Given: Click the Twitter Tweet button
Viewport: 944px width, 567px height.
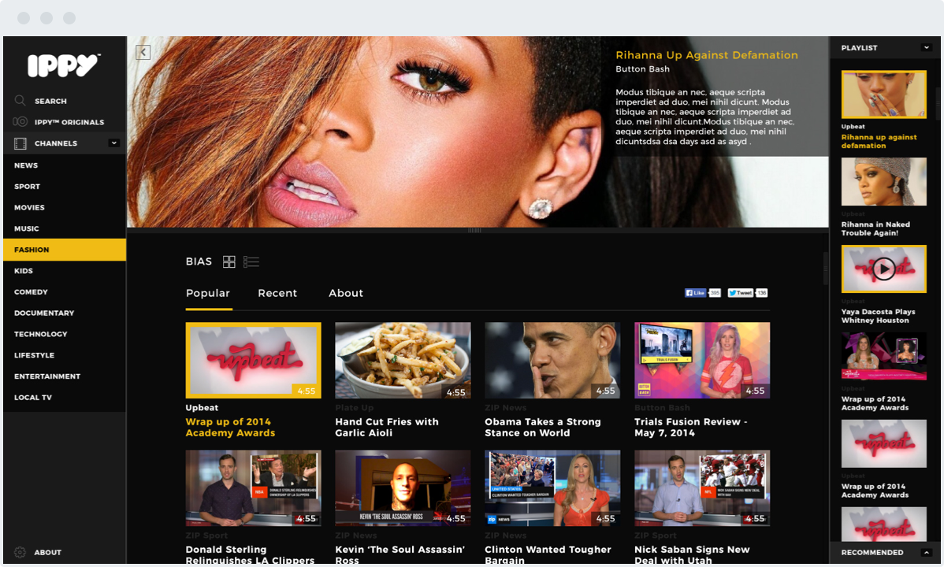Looking at the screenshot, I should point(741,293).
